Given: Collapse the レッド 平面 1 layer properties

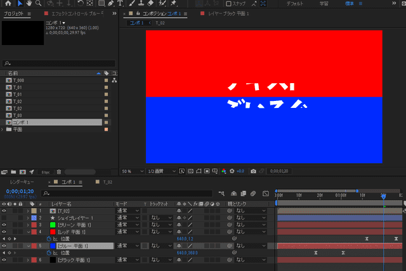Looking at the screenshot, I should coord(28,232).
